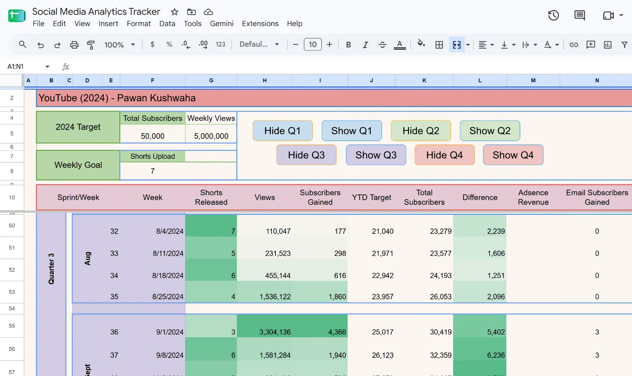Click the Hide Q1 button
The height and width of the screenshot is (376, 632).
point(282,131)
